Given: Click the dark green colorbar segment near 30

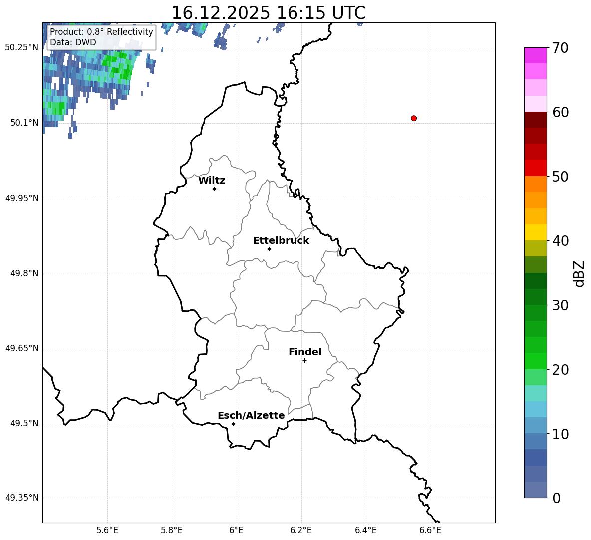Looking at the screenshot, I should 535,297.
